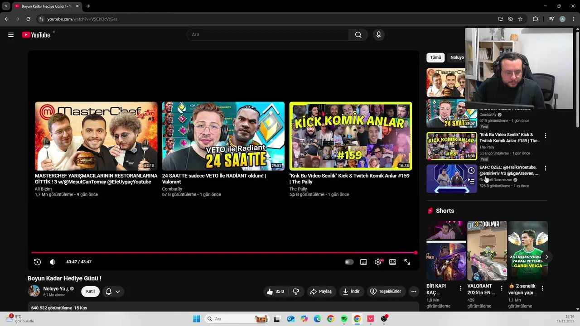The height and width of the screenshot is (326, 580).
Task: Open the 3-DOLMIR Valorant short thumbnail
Action: click(487, 250)
